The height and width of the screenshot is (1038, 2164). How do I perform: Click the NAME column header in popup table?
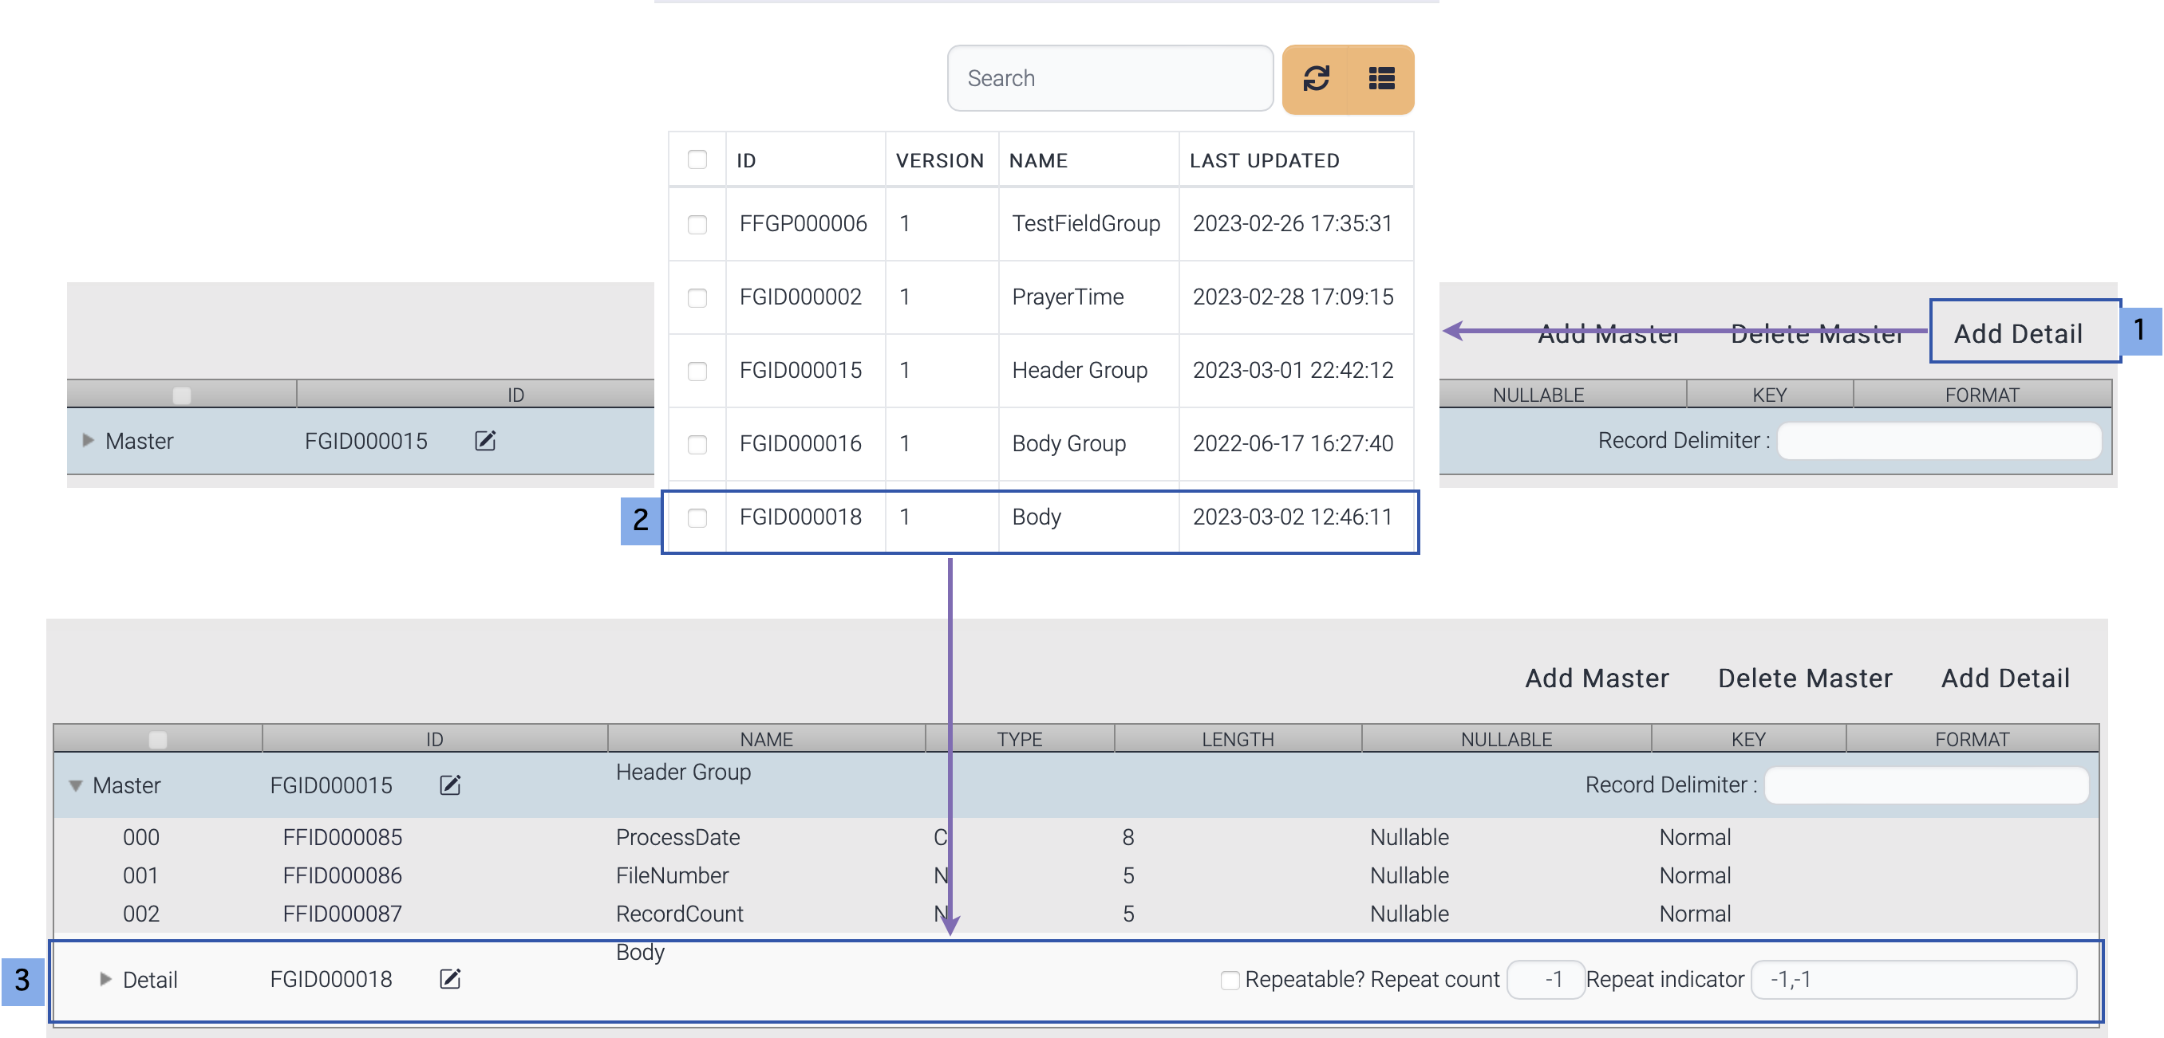[1038, 160]
